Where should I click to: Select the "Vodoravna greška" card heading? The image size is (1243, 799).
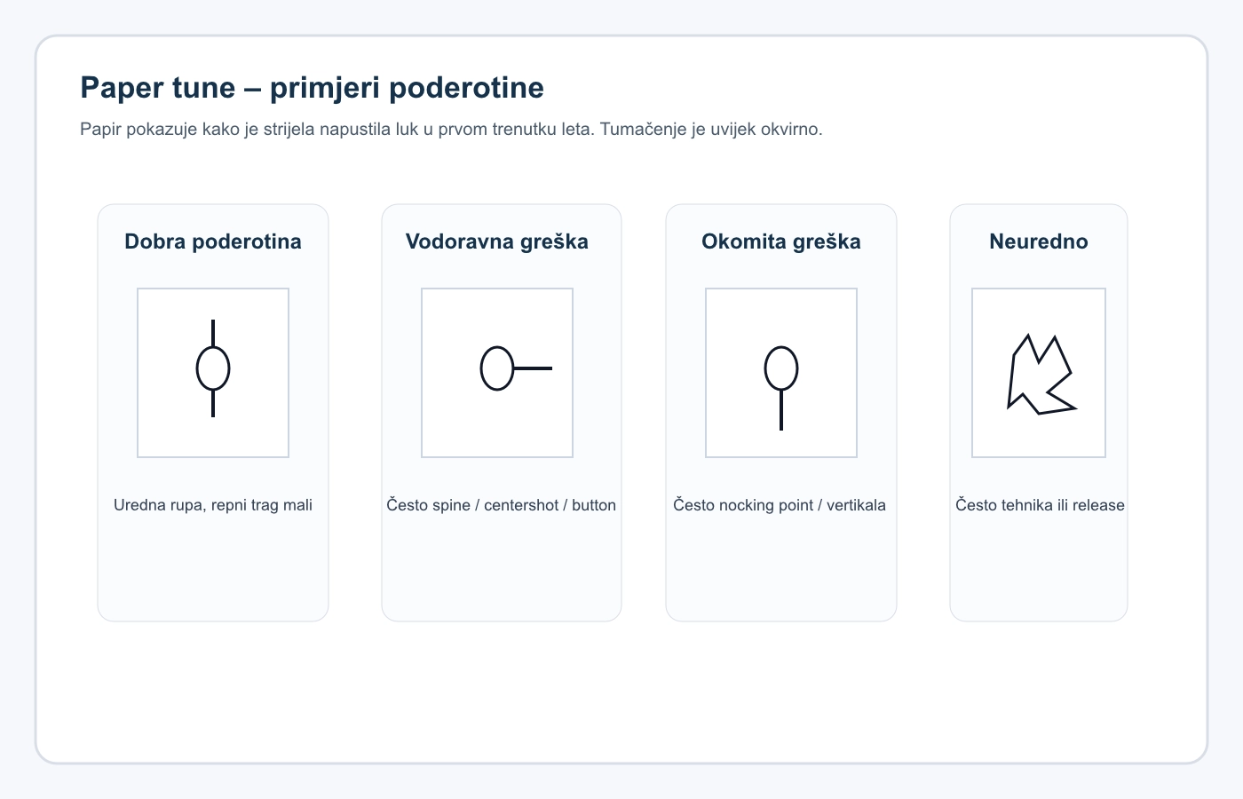tap(497, 241)
